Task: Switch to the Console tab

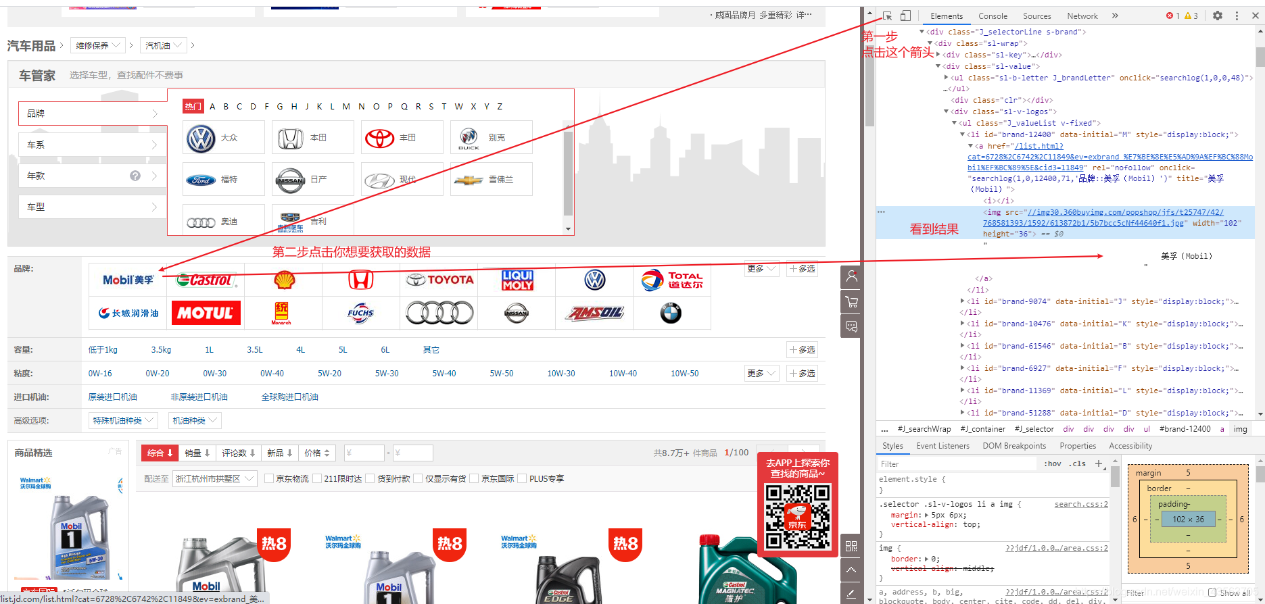Action: pyautogui.click(x=993, y=16)
